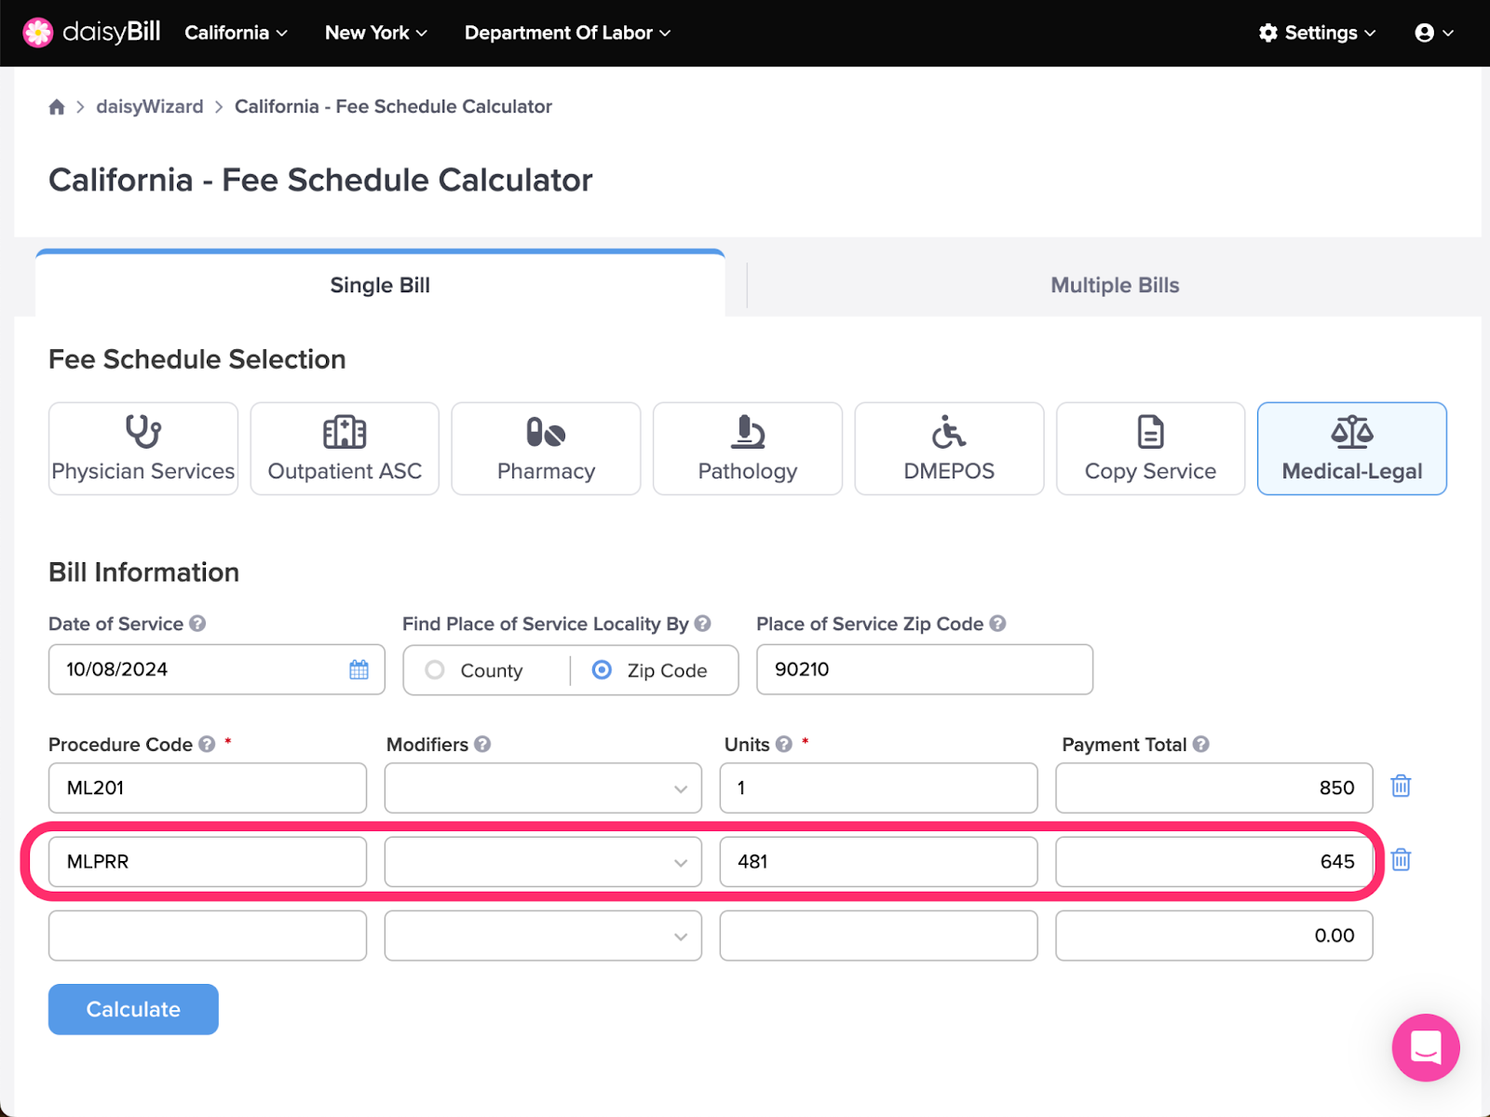Switch to the Single Bill tab
This screenshot has width=1490, height=1117.
tap(380, 285)
